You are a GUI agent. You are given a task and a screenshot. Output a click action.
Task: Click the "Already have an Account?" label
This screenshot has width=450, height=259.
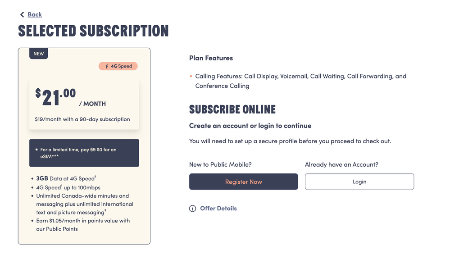pos(341,164)
